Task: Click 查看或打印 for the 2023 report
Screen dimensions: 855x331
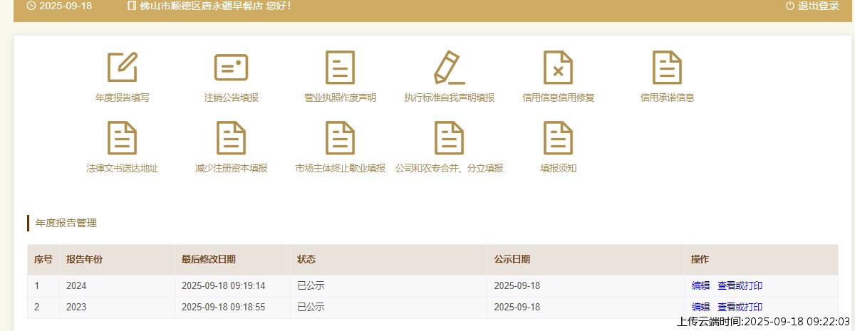Action: [x=740, y=307]
